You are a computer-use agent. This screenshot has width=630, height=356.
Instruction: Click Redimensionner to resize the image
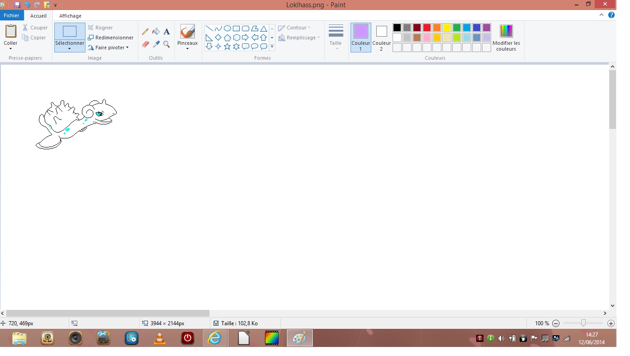point(111,38)
